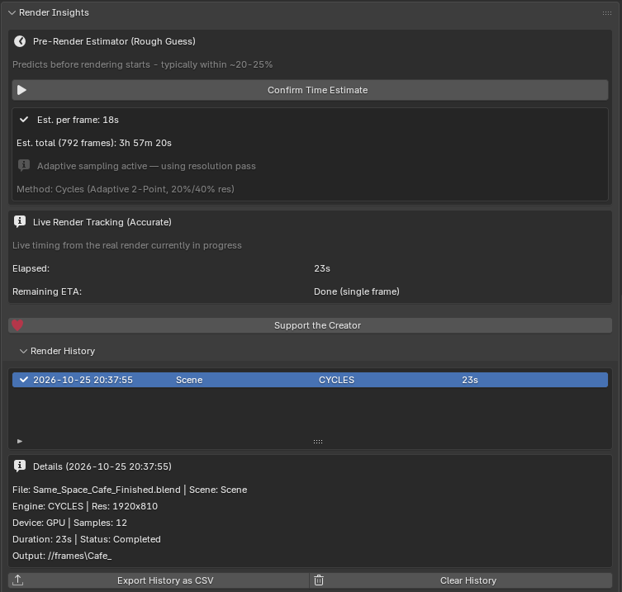
Task: Click the '23s' duration in the history row
Action: coord(470,380)
